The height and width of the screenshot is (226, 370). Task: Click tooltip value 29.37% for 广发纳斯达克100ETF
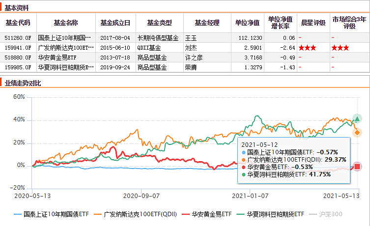[335, 160]
